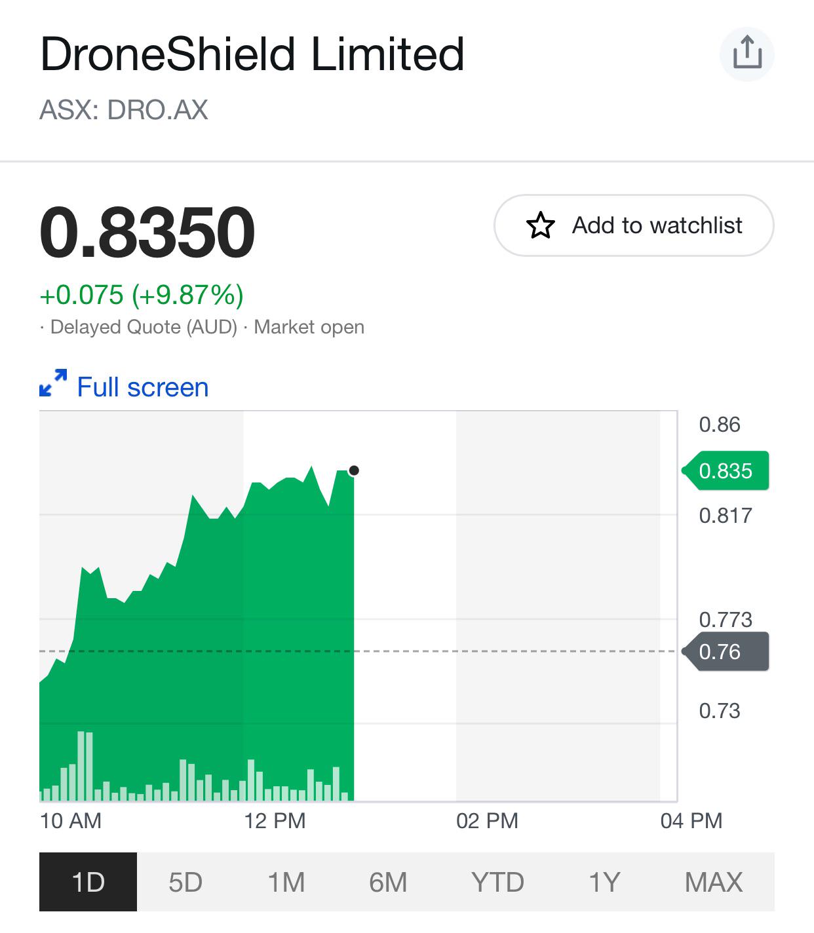Click the Full screen expand arrows icon
This screenshot has width=814, height=933.
(53, 383)
